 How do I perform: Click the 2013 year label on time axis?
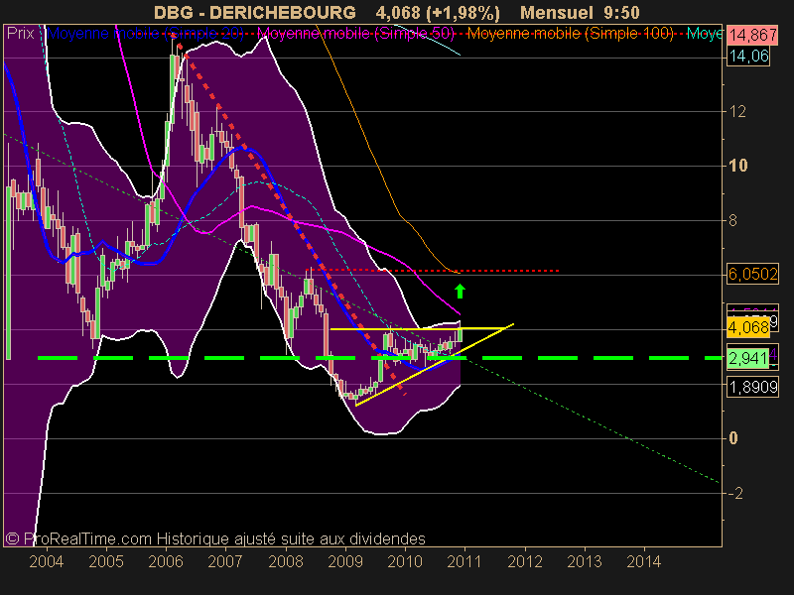tap(585, 561)
